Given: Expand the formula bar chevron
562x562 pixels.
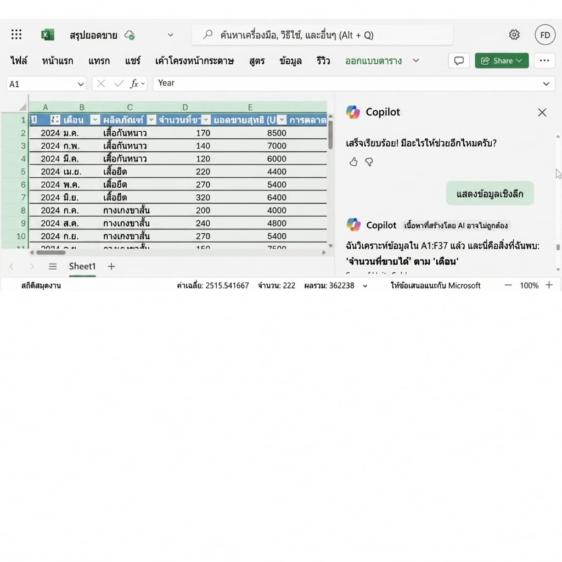Looking at the screenshot, I should (546, 84).
